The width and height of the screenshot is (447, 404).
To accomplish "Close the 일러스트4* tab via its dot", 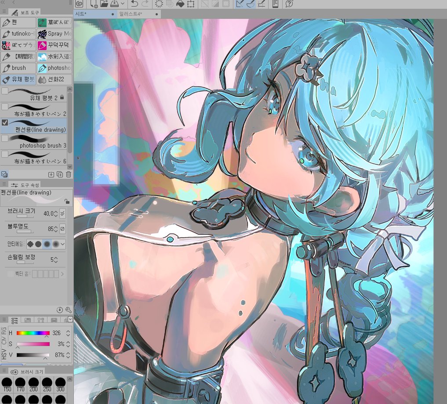I will point(156,14).
